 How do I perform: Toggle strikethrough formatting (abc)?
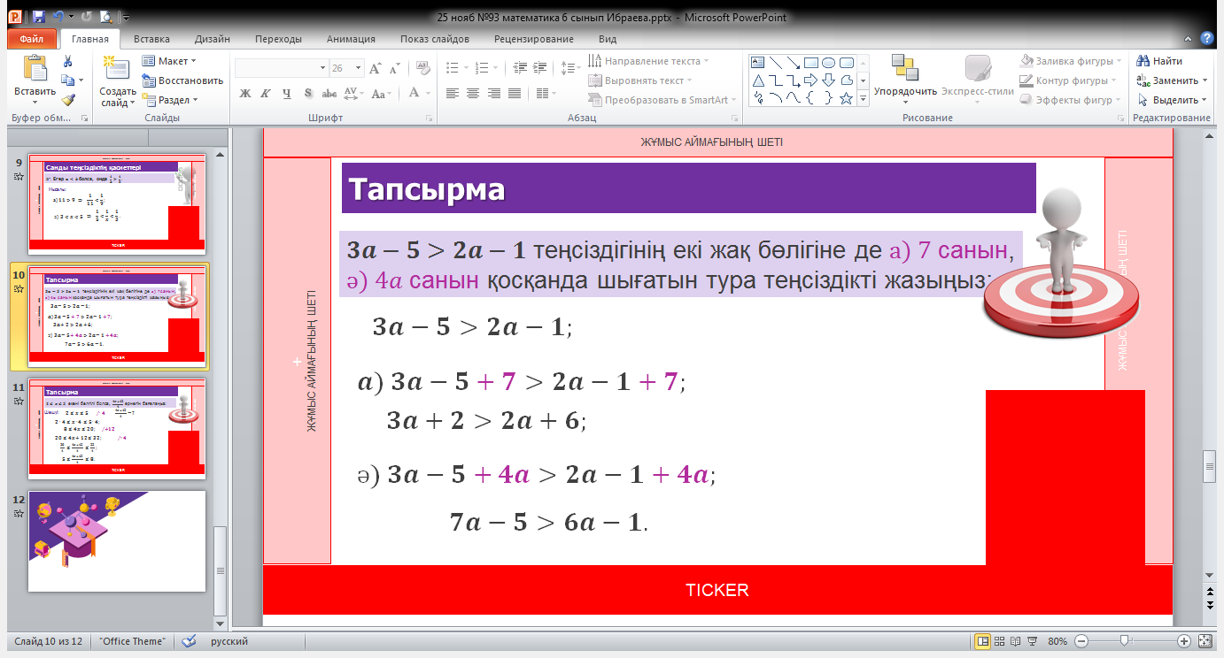pyautogui.click(x=329, y=94)
